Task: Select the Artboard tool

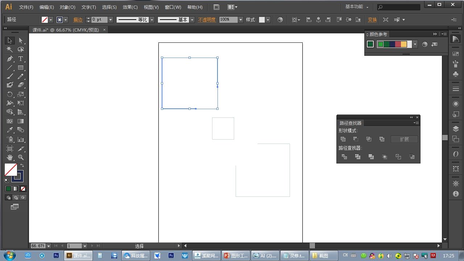Action: click(10, 149)
